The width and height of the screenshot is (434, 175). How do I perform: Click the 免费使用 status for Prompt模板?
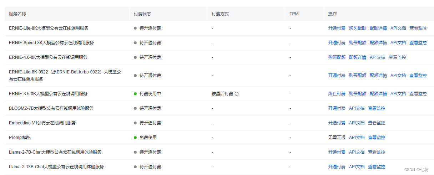tap(148, 138)
